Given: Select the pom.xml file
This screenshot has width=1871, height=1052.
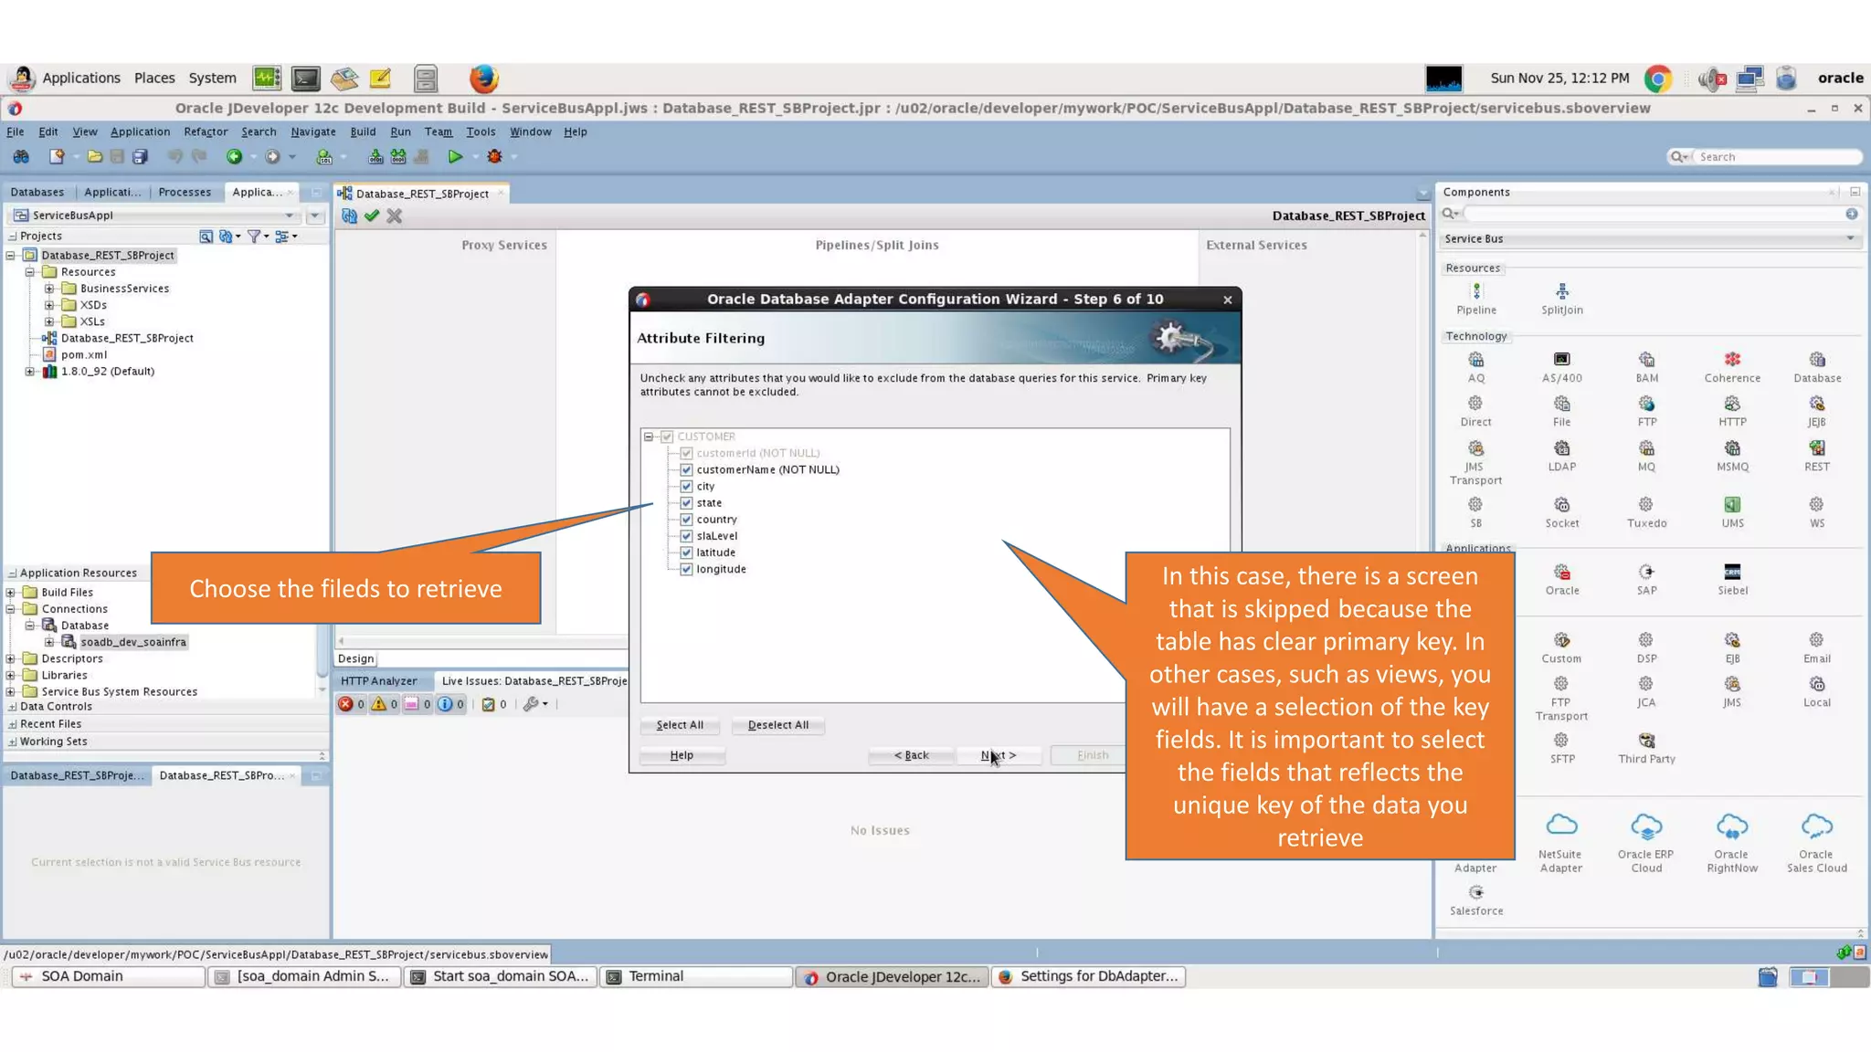Looking at the screenshot, I should click(x=84, y=354).
